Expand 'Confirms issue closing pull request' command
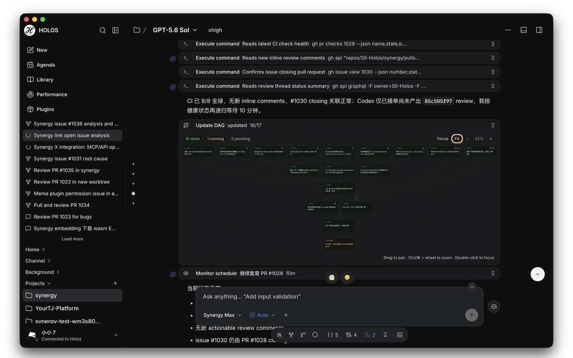573x358 pixels. 339,72
